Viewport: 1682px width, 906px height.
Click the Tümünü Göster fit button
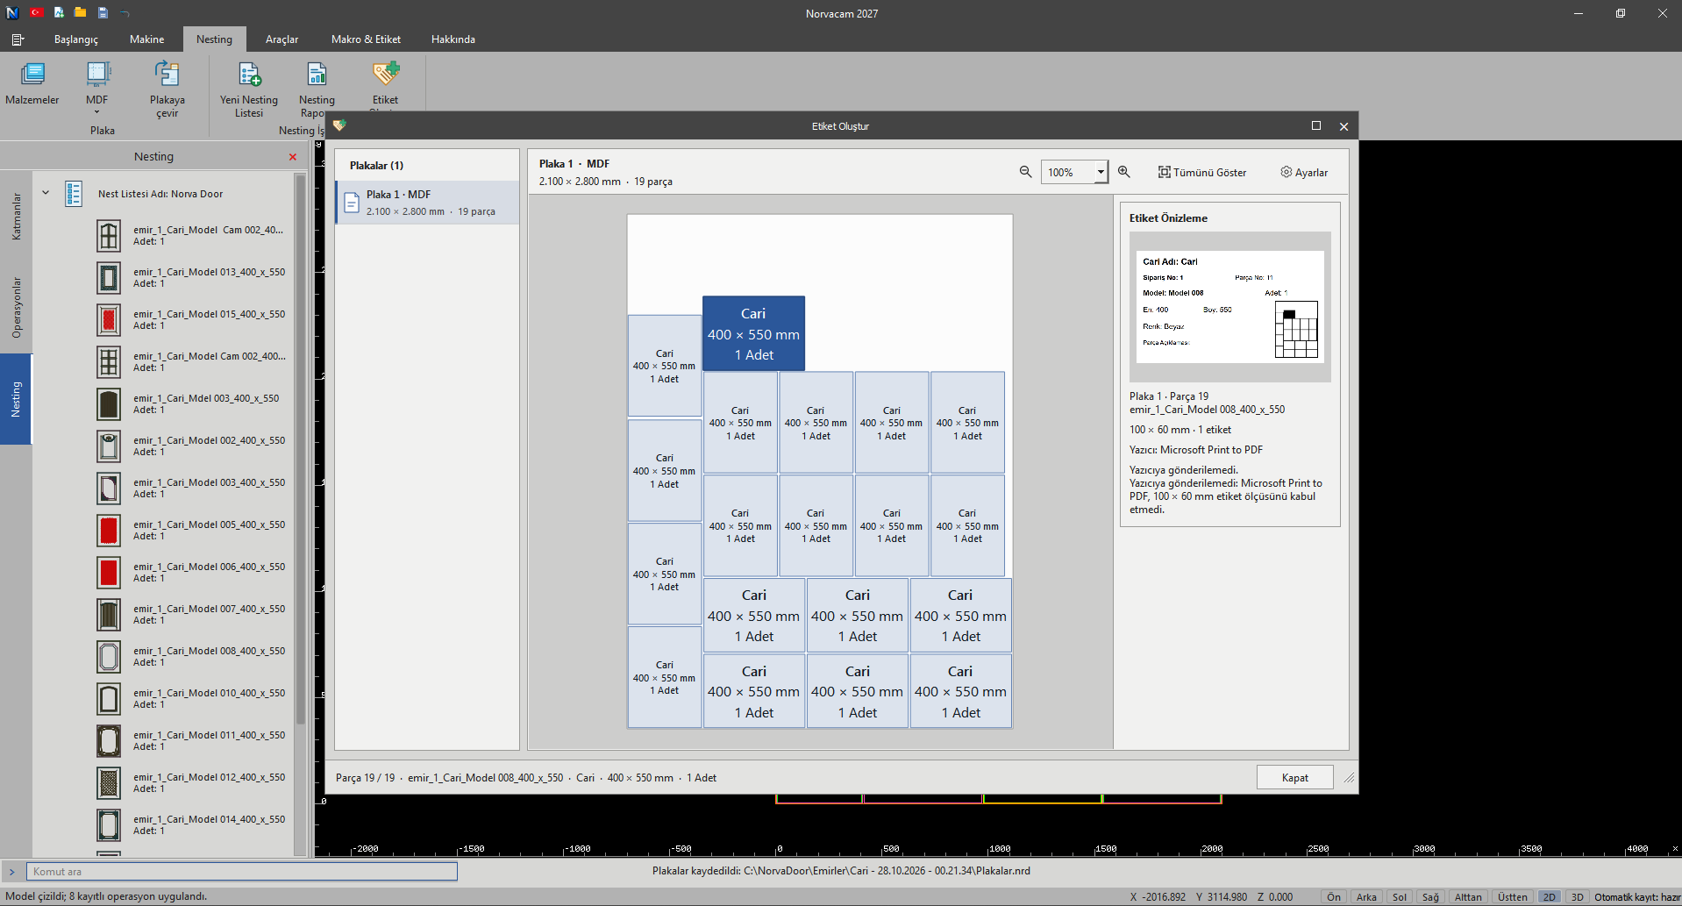(x=1201, y=172)
